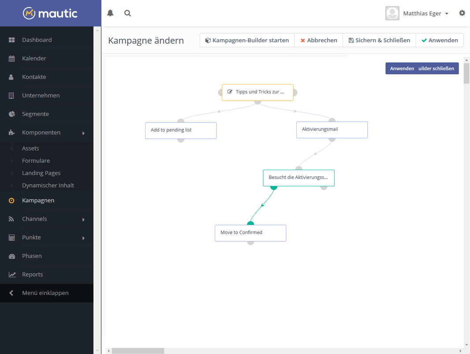
Task: Select the Move to Confirmed node
Action: coord(250,233)
